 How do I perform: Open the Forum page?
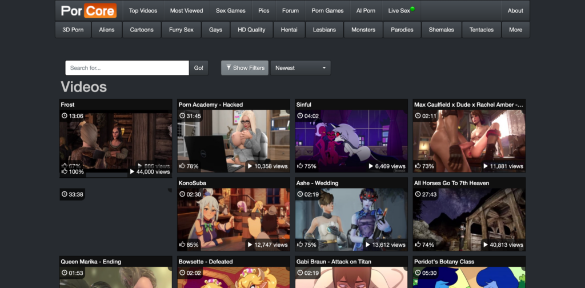(x=290, y=10)
